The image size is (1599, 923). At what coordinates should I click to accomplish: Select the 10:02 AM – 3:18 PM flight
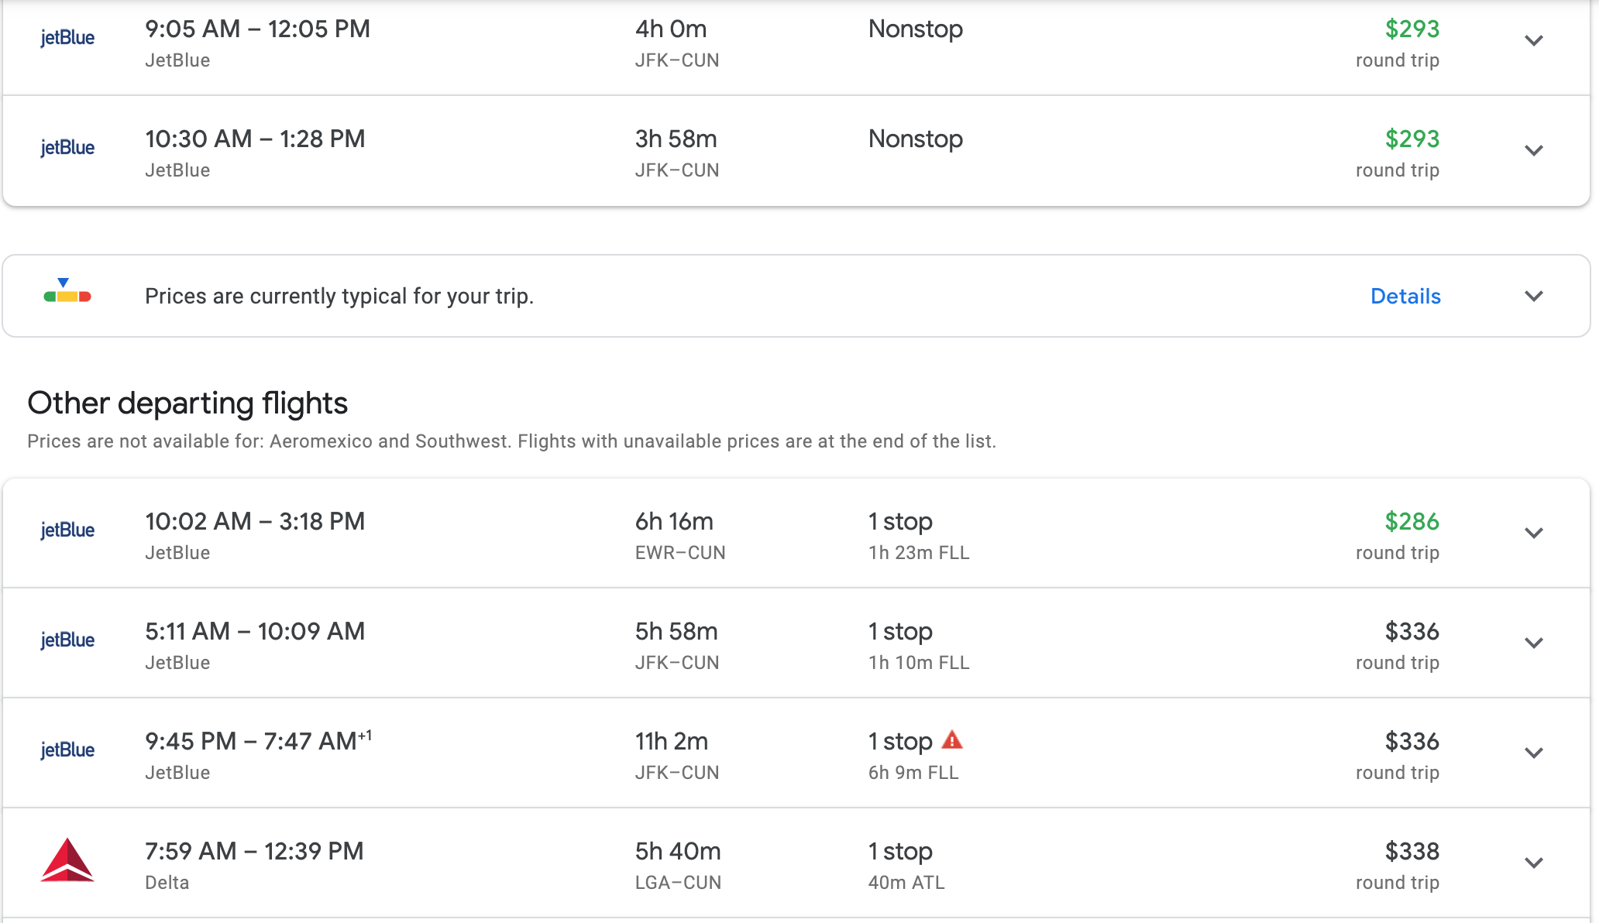[255, 522]
